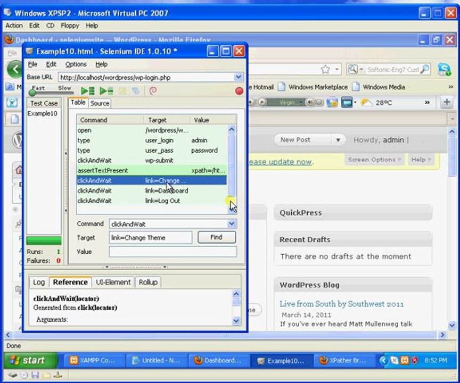Open the File menu in Selenium IDE
This screenshot has height=383, width=460.
point(32,64)
